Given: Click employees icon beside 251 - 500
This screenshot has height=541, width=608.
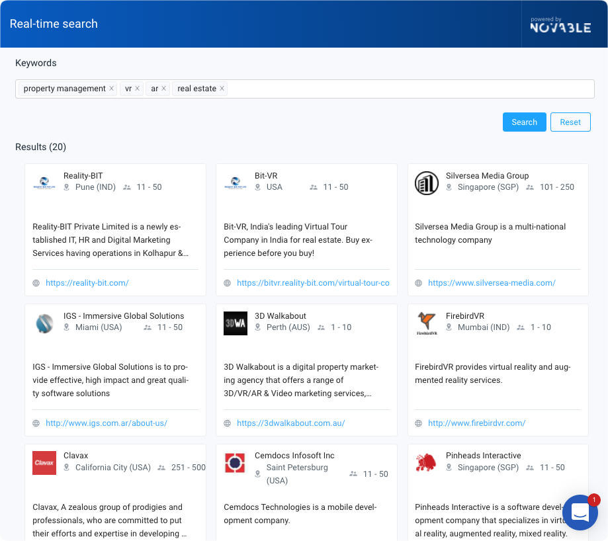Looking at the screenshot, I should pos(161,468).
